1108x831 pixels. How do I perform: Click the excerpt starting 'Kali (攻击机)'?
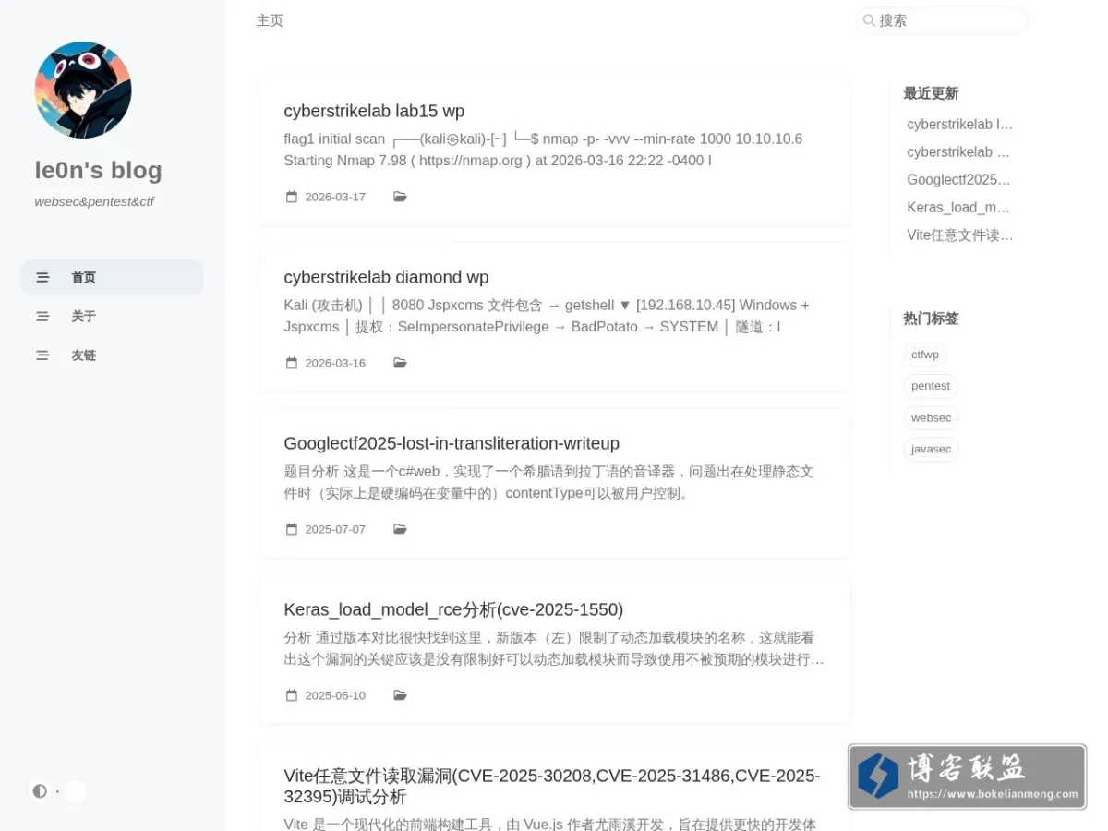tap(547, 316)
